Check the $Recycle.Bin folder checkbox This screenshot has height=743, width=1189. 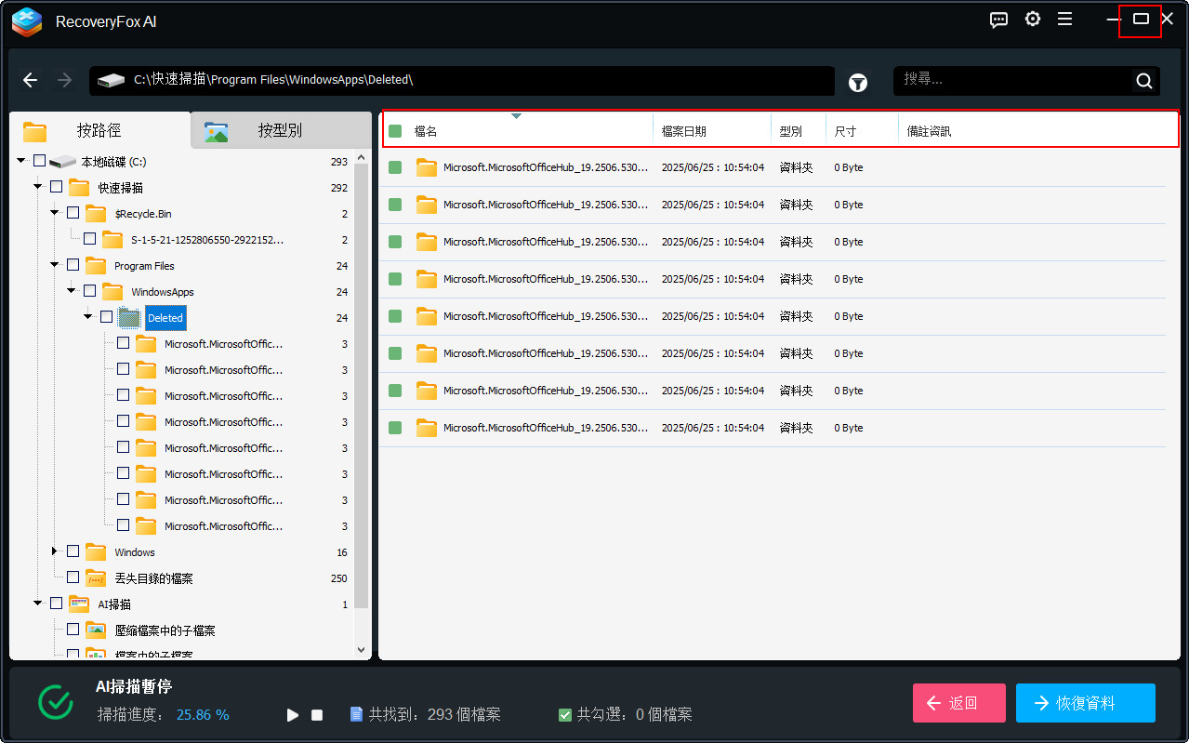click(73, 213)
